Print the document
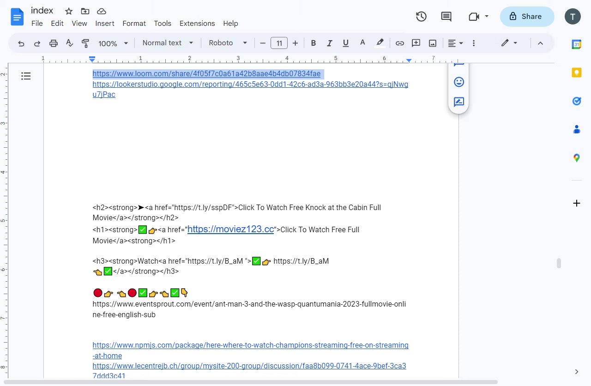591x386 pixels. [x=54, y=43]
